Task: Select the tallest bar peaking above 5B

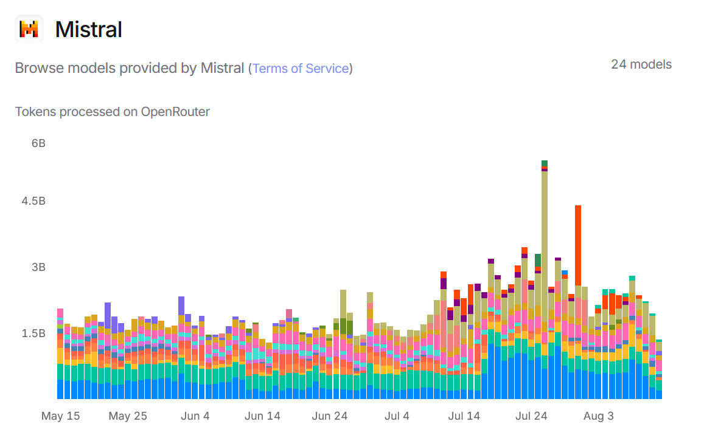Action: pyautogui.click(x=545, y=243)
